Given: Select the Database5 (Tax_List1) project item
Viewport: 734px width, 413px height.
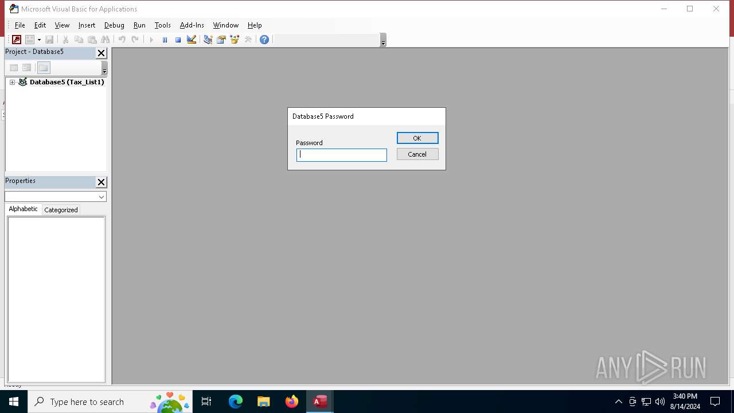Looking at the screenshot, I should click(67, 82).
